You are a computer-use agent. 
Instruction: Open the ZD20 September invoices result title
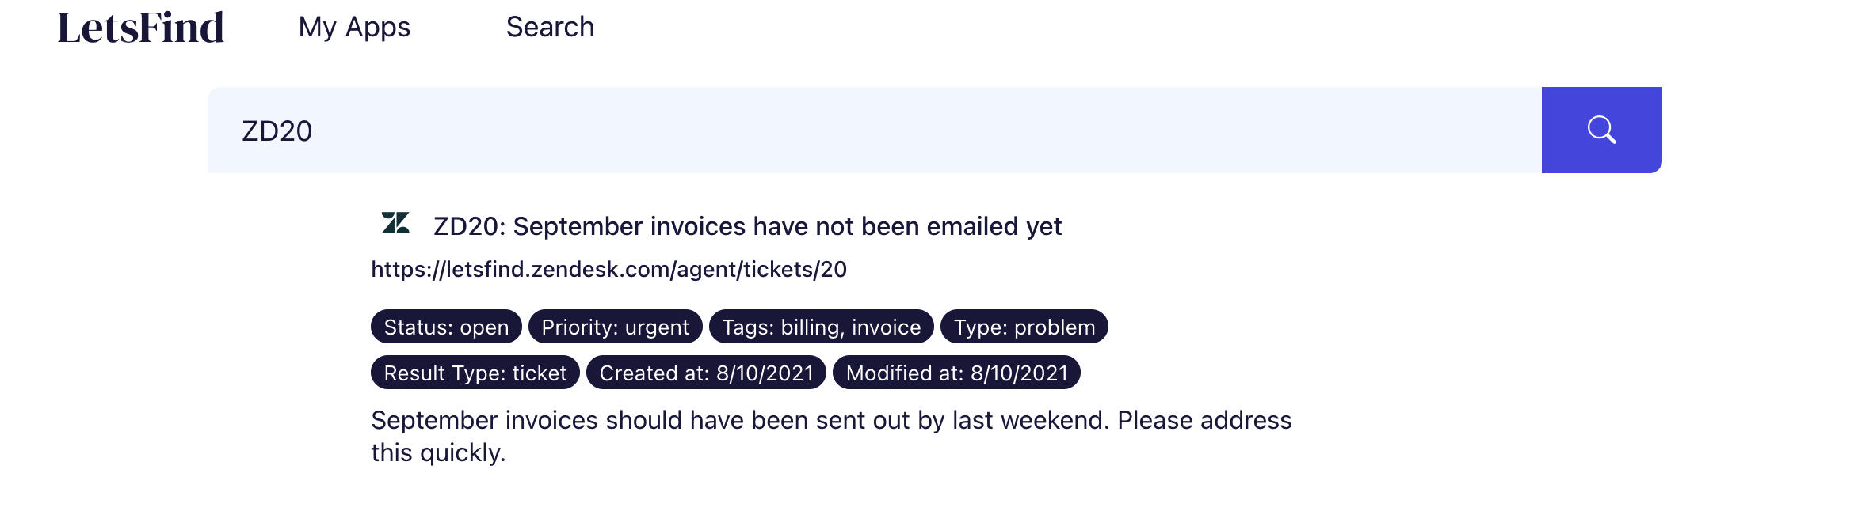point(746,226)
